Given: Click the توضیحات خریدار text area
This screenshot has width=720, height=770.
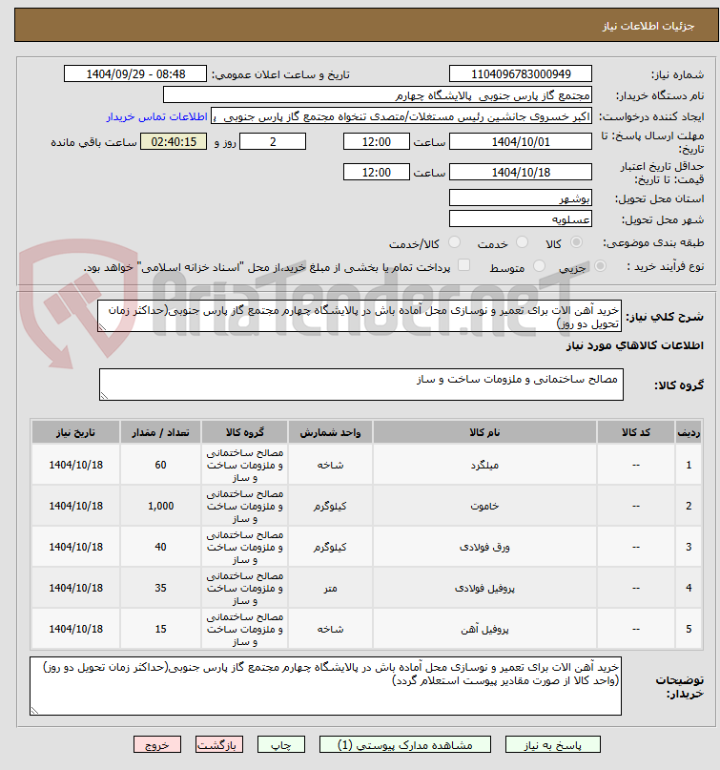Looking at the screenshot, I should point(325,686).
